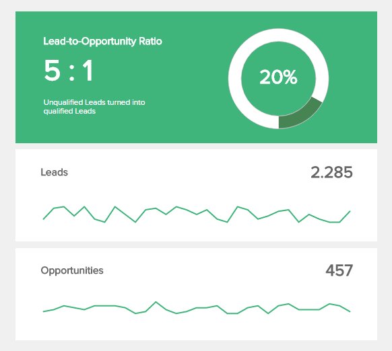Click the Opportunities sparkline chart
The height and width of the screenshot is (351, 392).
point(197,308)
